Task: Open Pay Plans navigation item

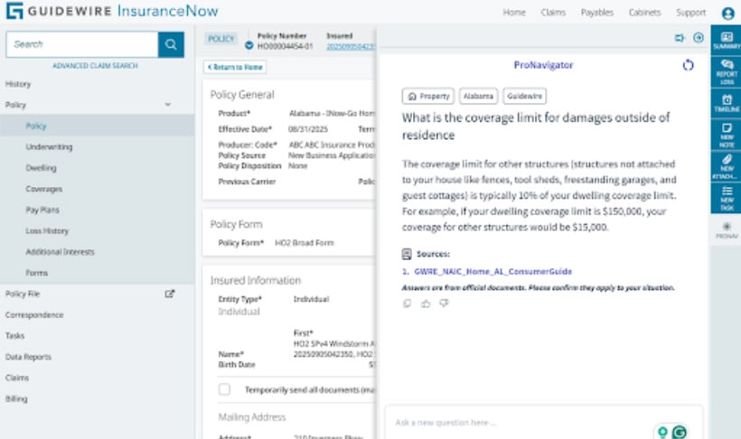Action: 42,210
